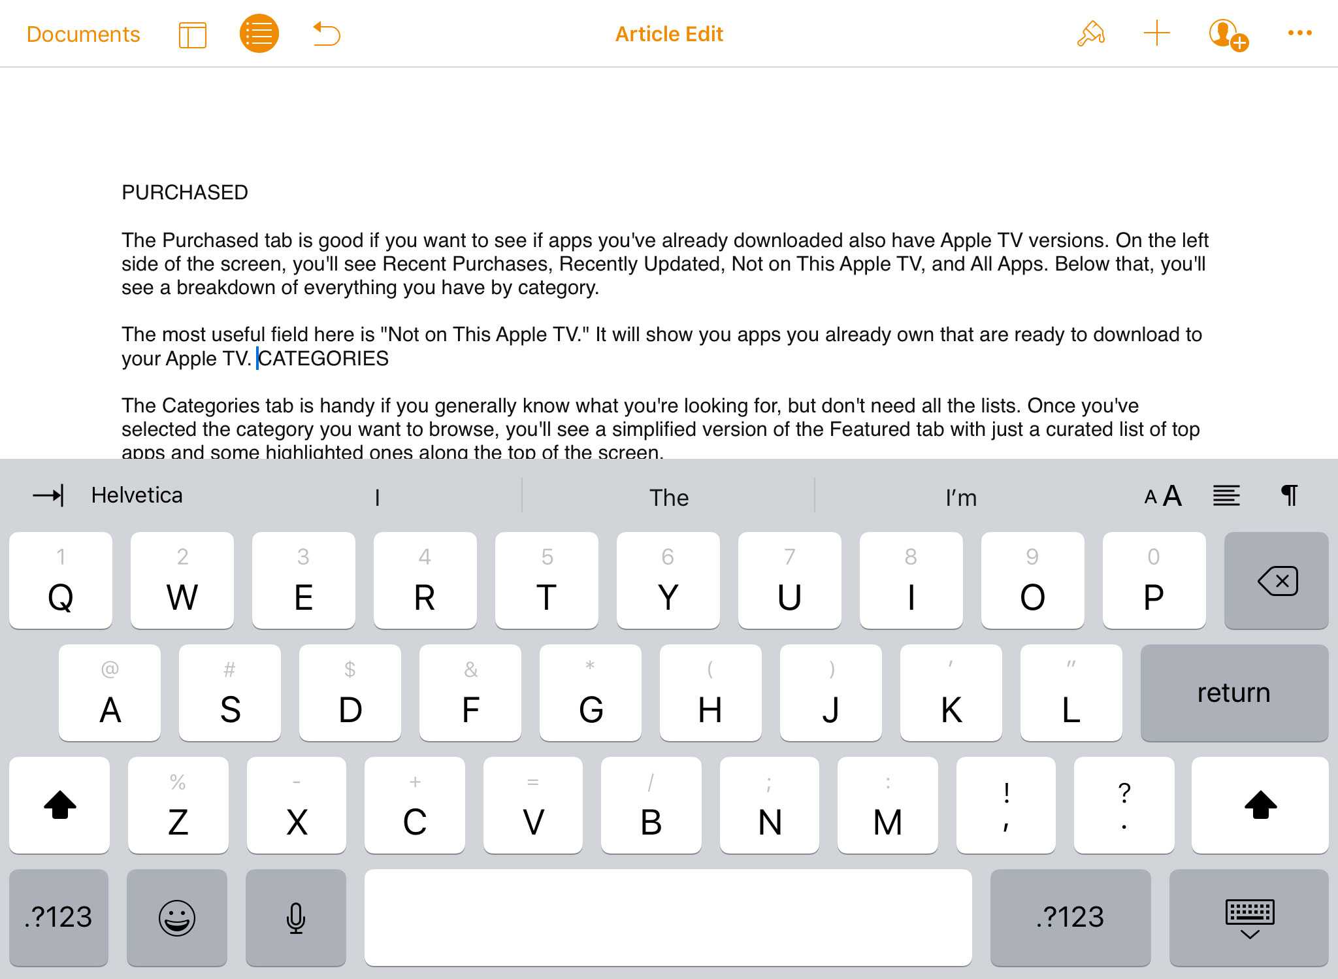1338x979 pixels.
Task: Tap the F key
Action: [x=470, y=693]
